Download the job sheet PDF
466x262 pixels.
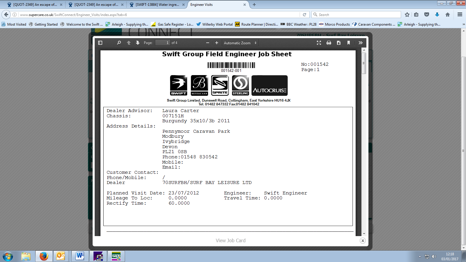click(339, 43)
